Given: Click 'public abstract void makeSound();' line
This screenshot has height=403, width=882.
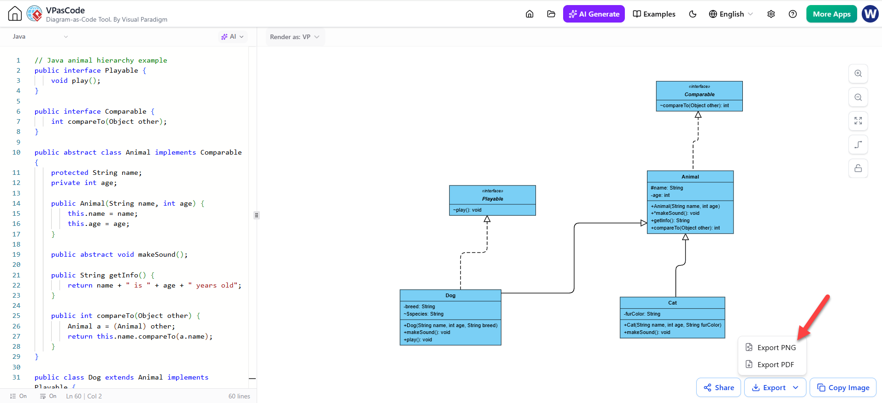Looking at the screenshot, I should (x=119, y=254).
